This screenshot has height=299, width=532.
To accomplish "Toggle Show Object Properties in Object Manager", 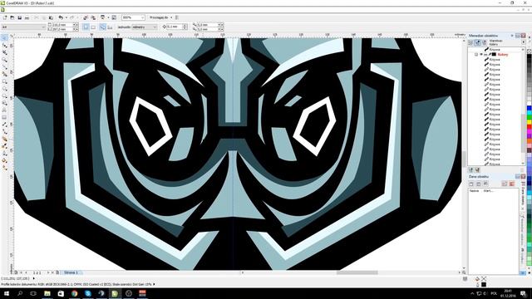I will [470, 42].
